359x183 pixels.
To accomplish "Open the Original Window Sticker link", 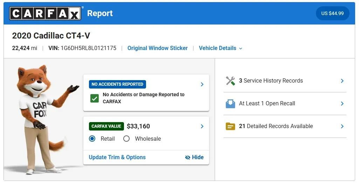I will (x=158, y=48).
